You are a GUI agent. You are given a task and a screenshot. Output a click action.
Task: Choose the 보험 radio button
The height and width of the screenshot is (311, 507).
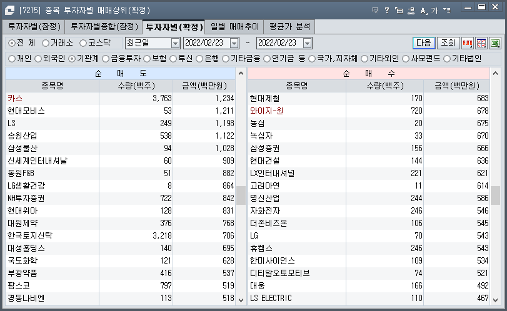pyautogui.click(x=147, y=59)
